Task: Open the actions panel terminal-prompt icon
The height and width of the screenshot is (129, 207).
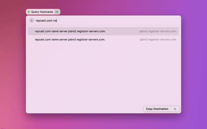Action: (x=175, y=109)
